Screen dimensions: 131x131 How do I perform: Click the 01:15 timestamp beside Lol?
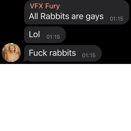click(53, 37)
